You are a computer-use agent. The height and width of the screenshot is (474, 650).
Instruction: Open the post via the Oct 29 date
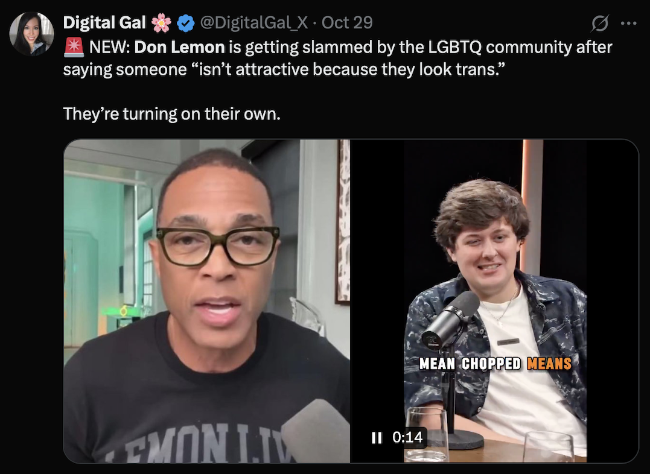click(348, 23)
